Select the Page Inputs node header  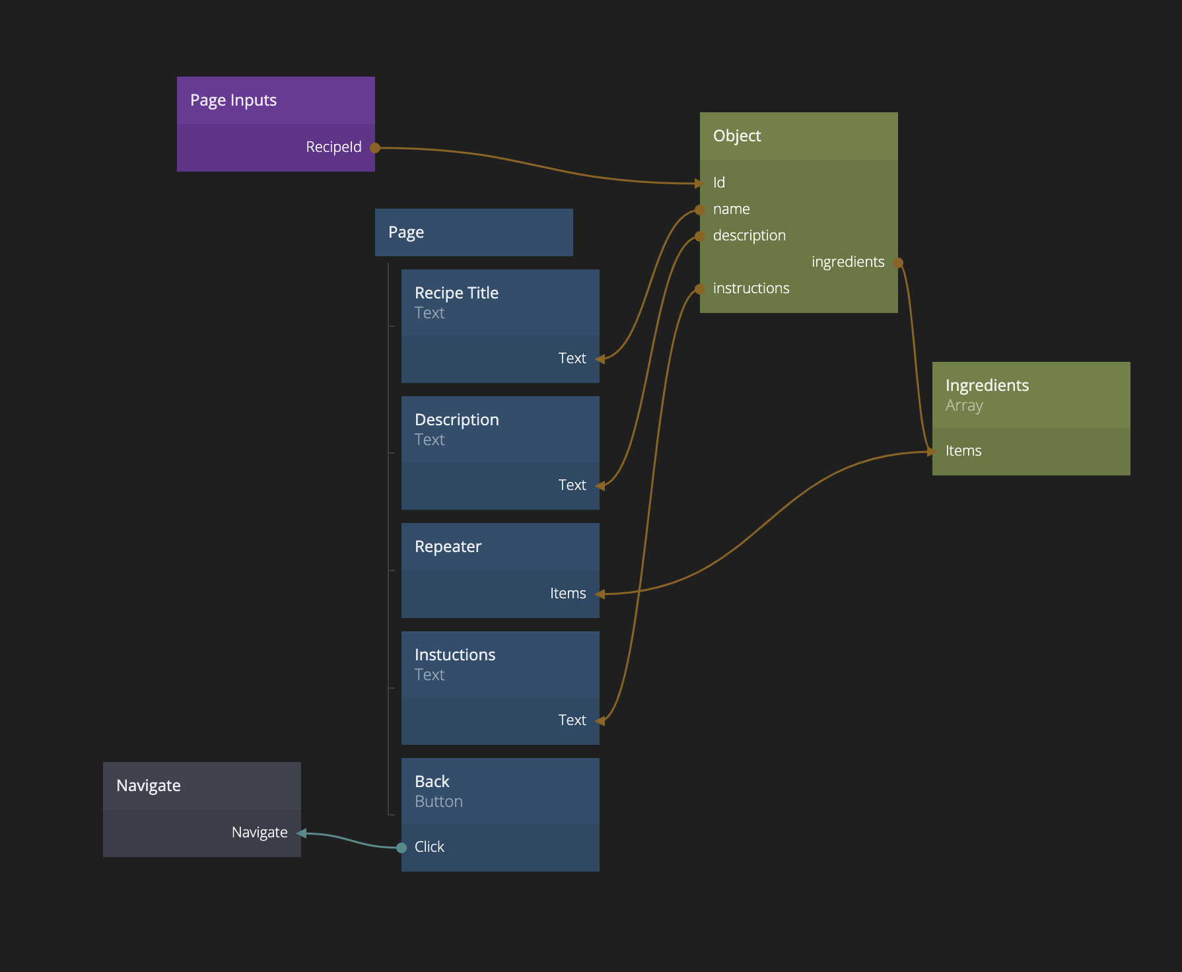click(275, 100)
